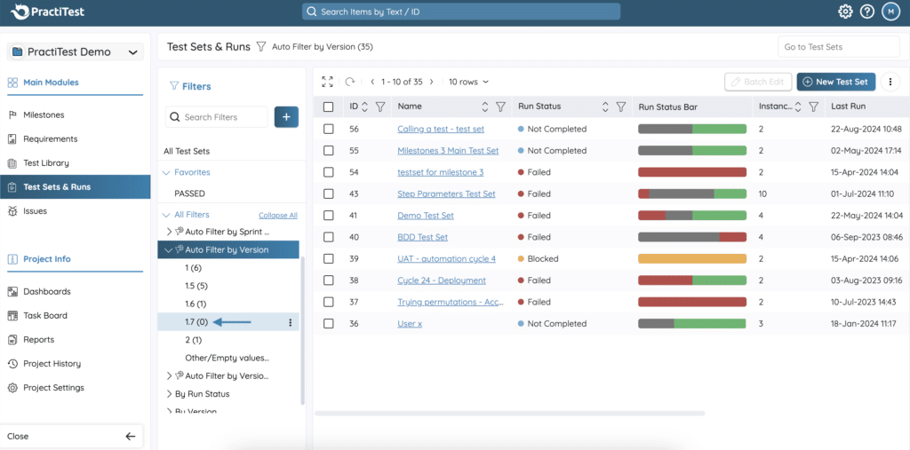Check the box for test set 56

[x=329, y=129]
